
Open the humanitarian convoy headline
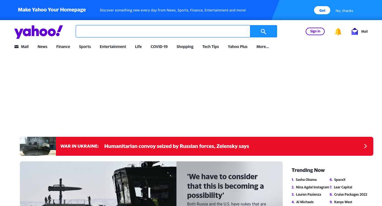point(176,146)
